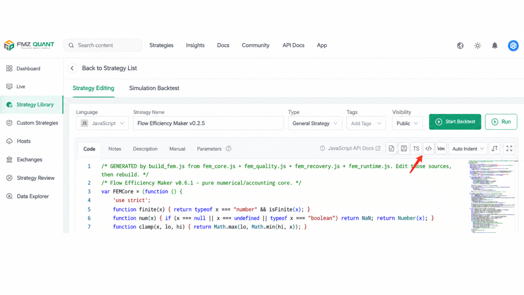Toggle TypeScript mode with TS button
The image size is (524, 295).
416,149
